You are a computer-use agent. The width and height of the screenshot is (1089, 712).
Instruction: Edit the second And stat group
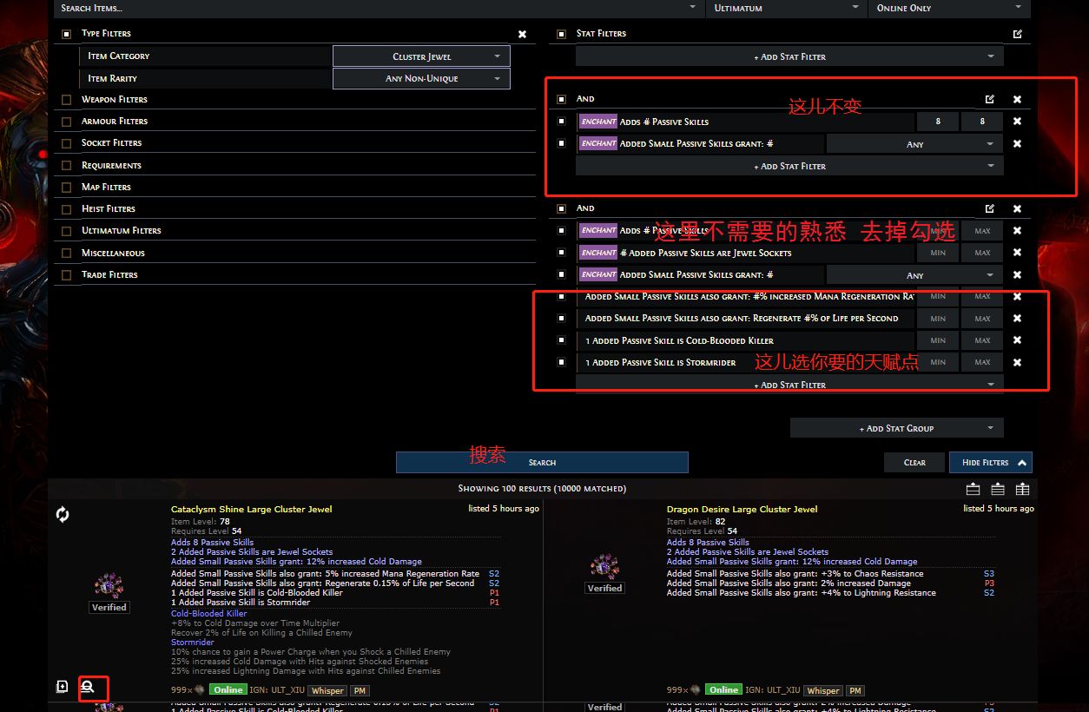coord(989,208)
